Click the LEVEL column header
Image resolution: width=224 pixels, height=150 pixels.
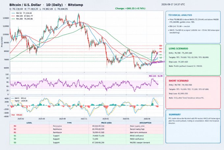pyautogui.click(x=29, y=123)
